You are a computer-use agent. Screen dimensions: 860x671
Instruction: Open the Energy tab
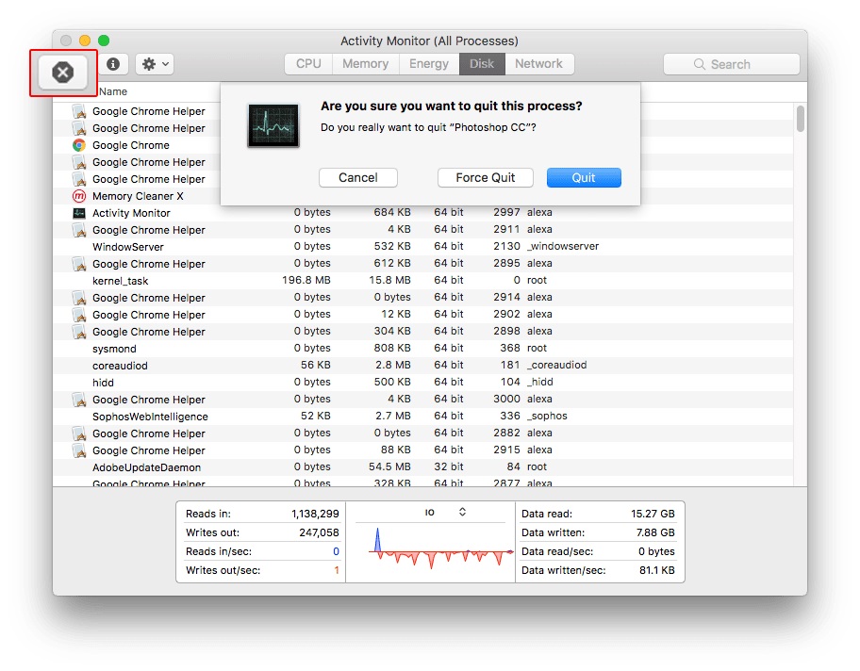(429, 63)
